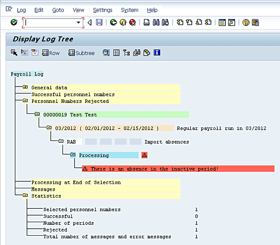The width and height of the screenshot is (280, 245).
Task: Click the Print icon in toolbar
Action: [x=147, y=22]
